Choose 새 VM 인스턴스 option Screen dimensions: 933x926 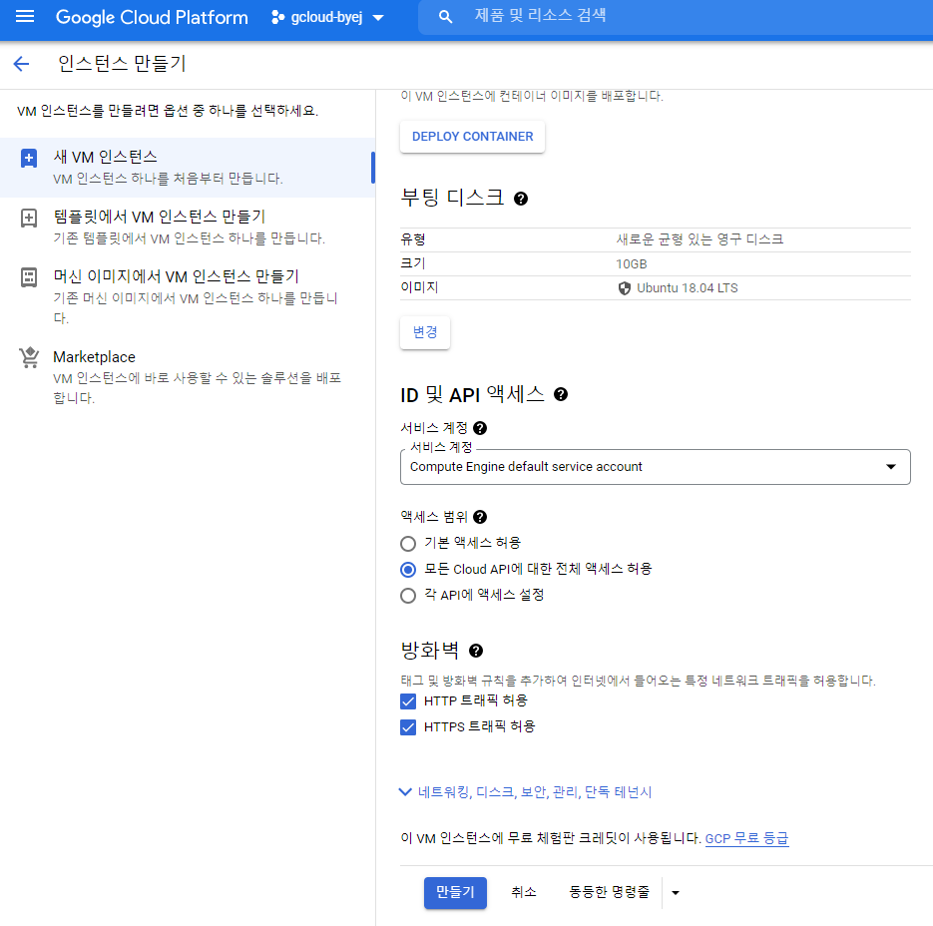click(x=188, y=168)
